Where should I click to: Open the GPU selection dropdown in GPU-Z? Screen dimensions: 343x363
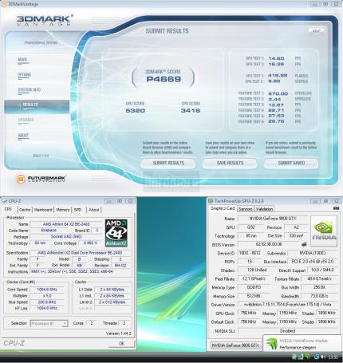coord(237,345)
